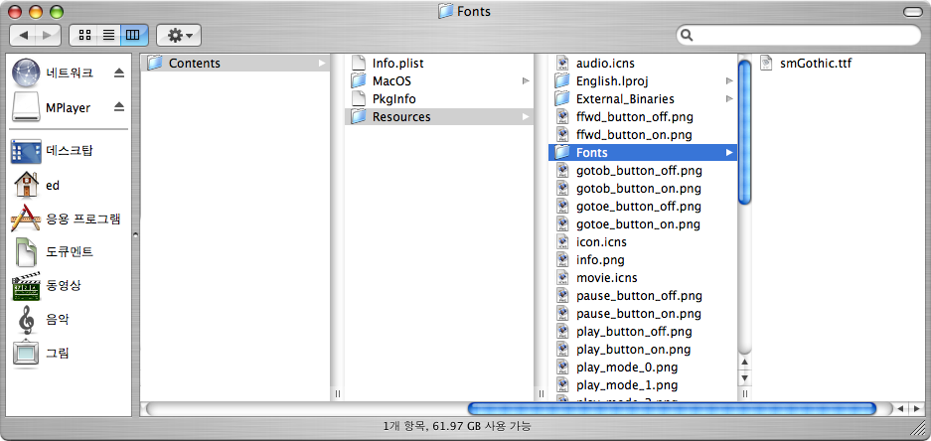Open the Desktop (데스크탑) sidebar icon

[x=26, y=152]
